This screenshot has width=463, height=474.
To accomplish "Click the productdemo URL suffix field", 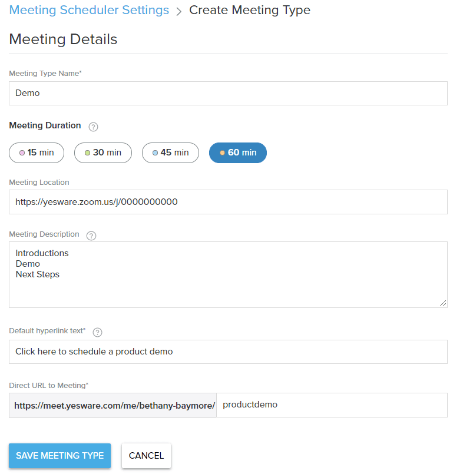I will tap(332, 405).
